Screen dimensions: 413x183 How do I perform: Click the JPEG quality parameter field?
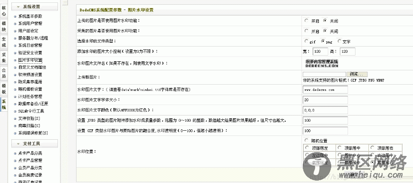coord(325,120)
